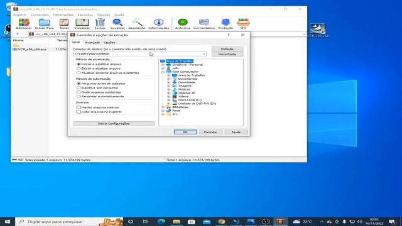Open the Favoritos menu
Viewport: 402px width, 226px height.
click(x=85, y=14)
